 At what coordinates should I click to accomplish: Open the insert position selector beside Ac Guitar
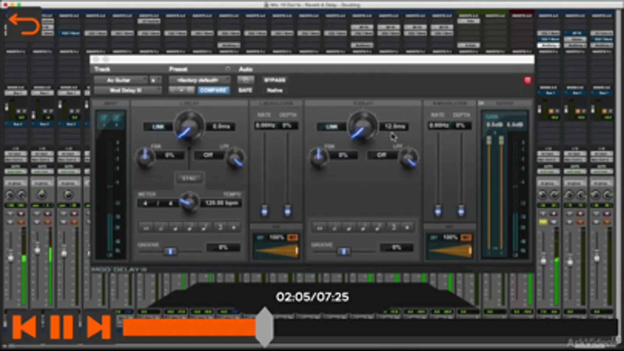coord(155,80)
